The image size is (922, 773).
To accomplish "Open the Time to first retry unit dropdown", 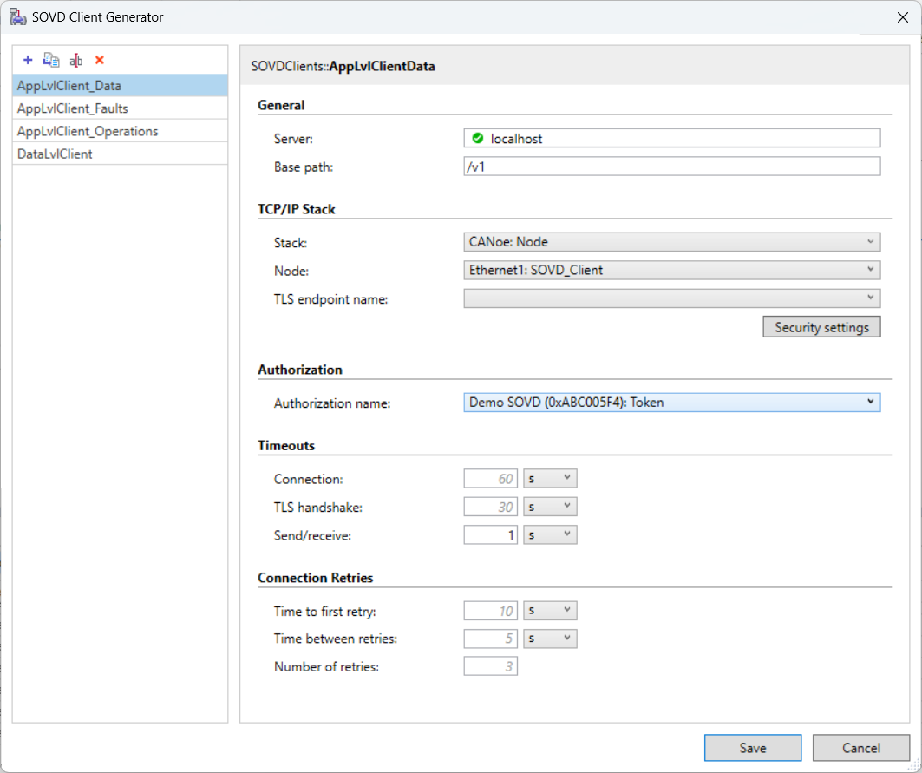I will [551, 611].
